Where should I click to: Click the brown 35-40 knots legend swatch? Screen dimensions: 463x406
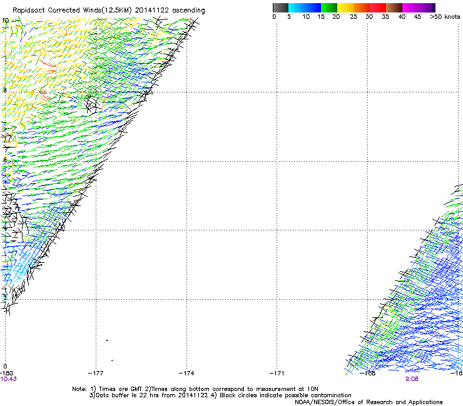click(x=394, y=7)
